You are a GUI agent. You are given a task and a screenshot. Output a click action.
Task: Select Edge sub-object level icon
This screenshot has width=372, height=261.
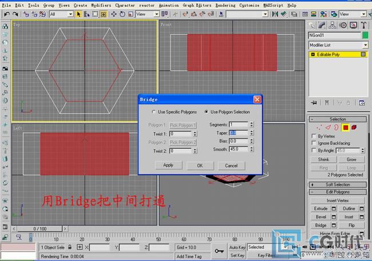point(328,128)
